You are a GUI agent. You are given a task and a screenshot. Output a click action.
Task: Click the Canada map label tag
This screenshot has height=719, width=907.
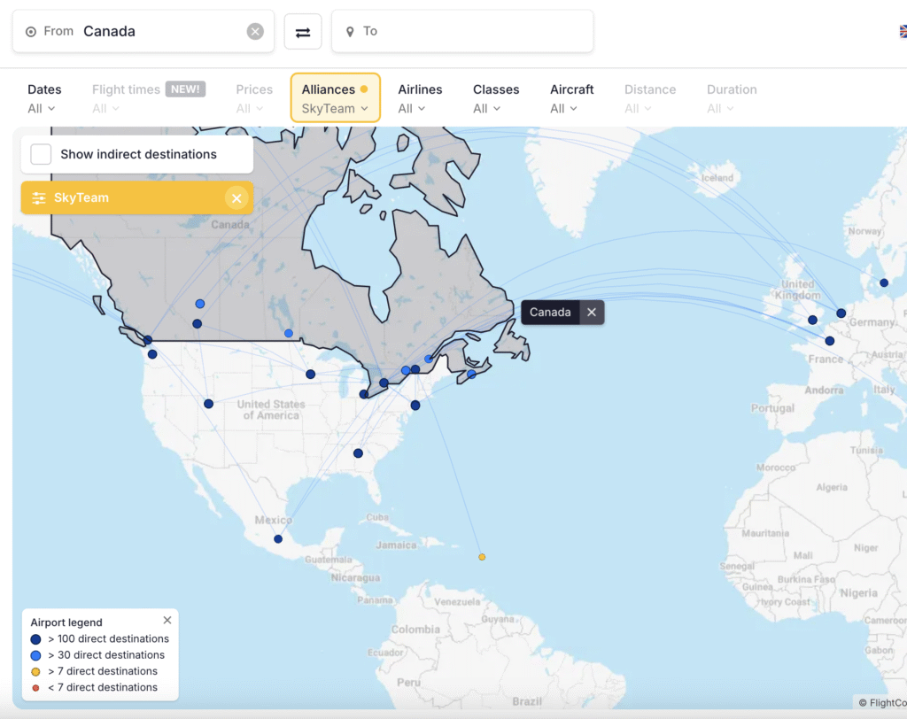point(550,313)
